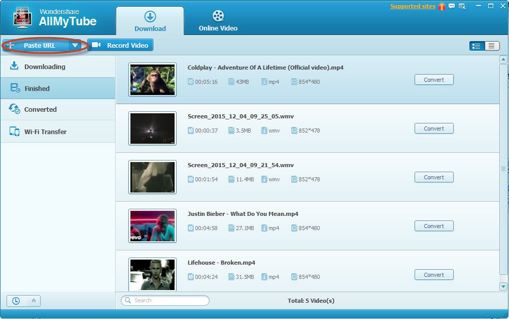Screen dimensions: 509x319
Task: Select the Finished section
Action: coord(58,88)
